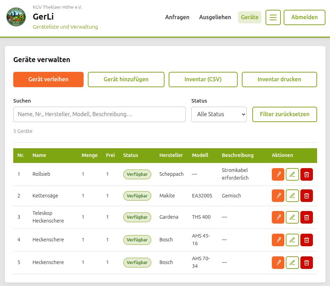Open the Ausgeliehen navigation item
This screenshot has height=286, width=330.
pos(215,17)
